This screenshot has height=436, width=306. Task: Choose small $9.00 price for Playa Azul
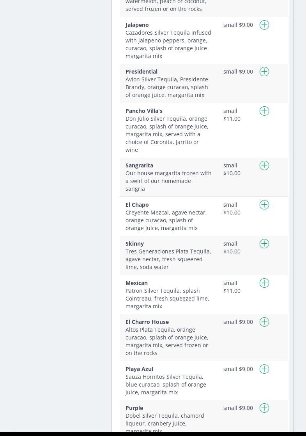pyautogui.click(x=238, y=369)
